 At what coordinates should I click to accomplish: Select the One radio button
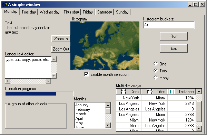point(156,64)
